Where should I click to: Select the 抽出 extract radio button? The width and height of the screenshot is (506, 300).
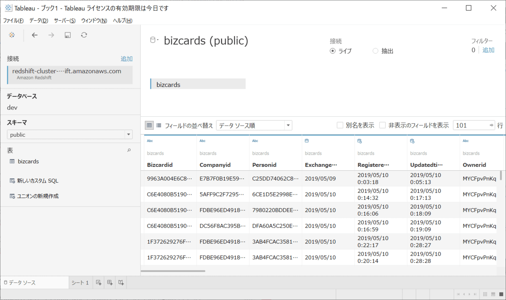(x=376, y=51)
